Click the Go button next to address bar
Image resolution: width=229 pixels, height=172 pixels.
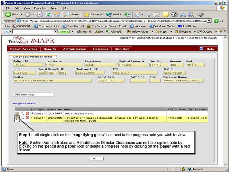coord(219,21)
